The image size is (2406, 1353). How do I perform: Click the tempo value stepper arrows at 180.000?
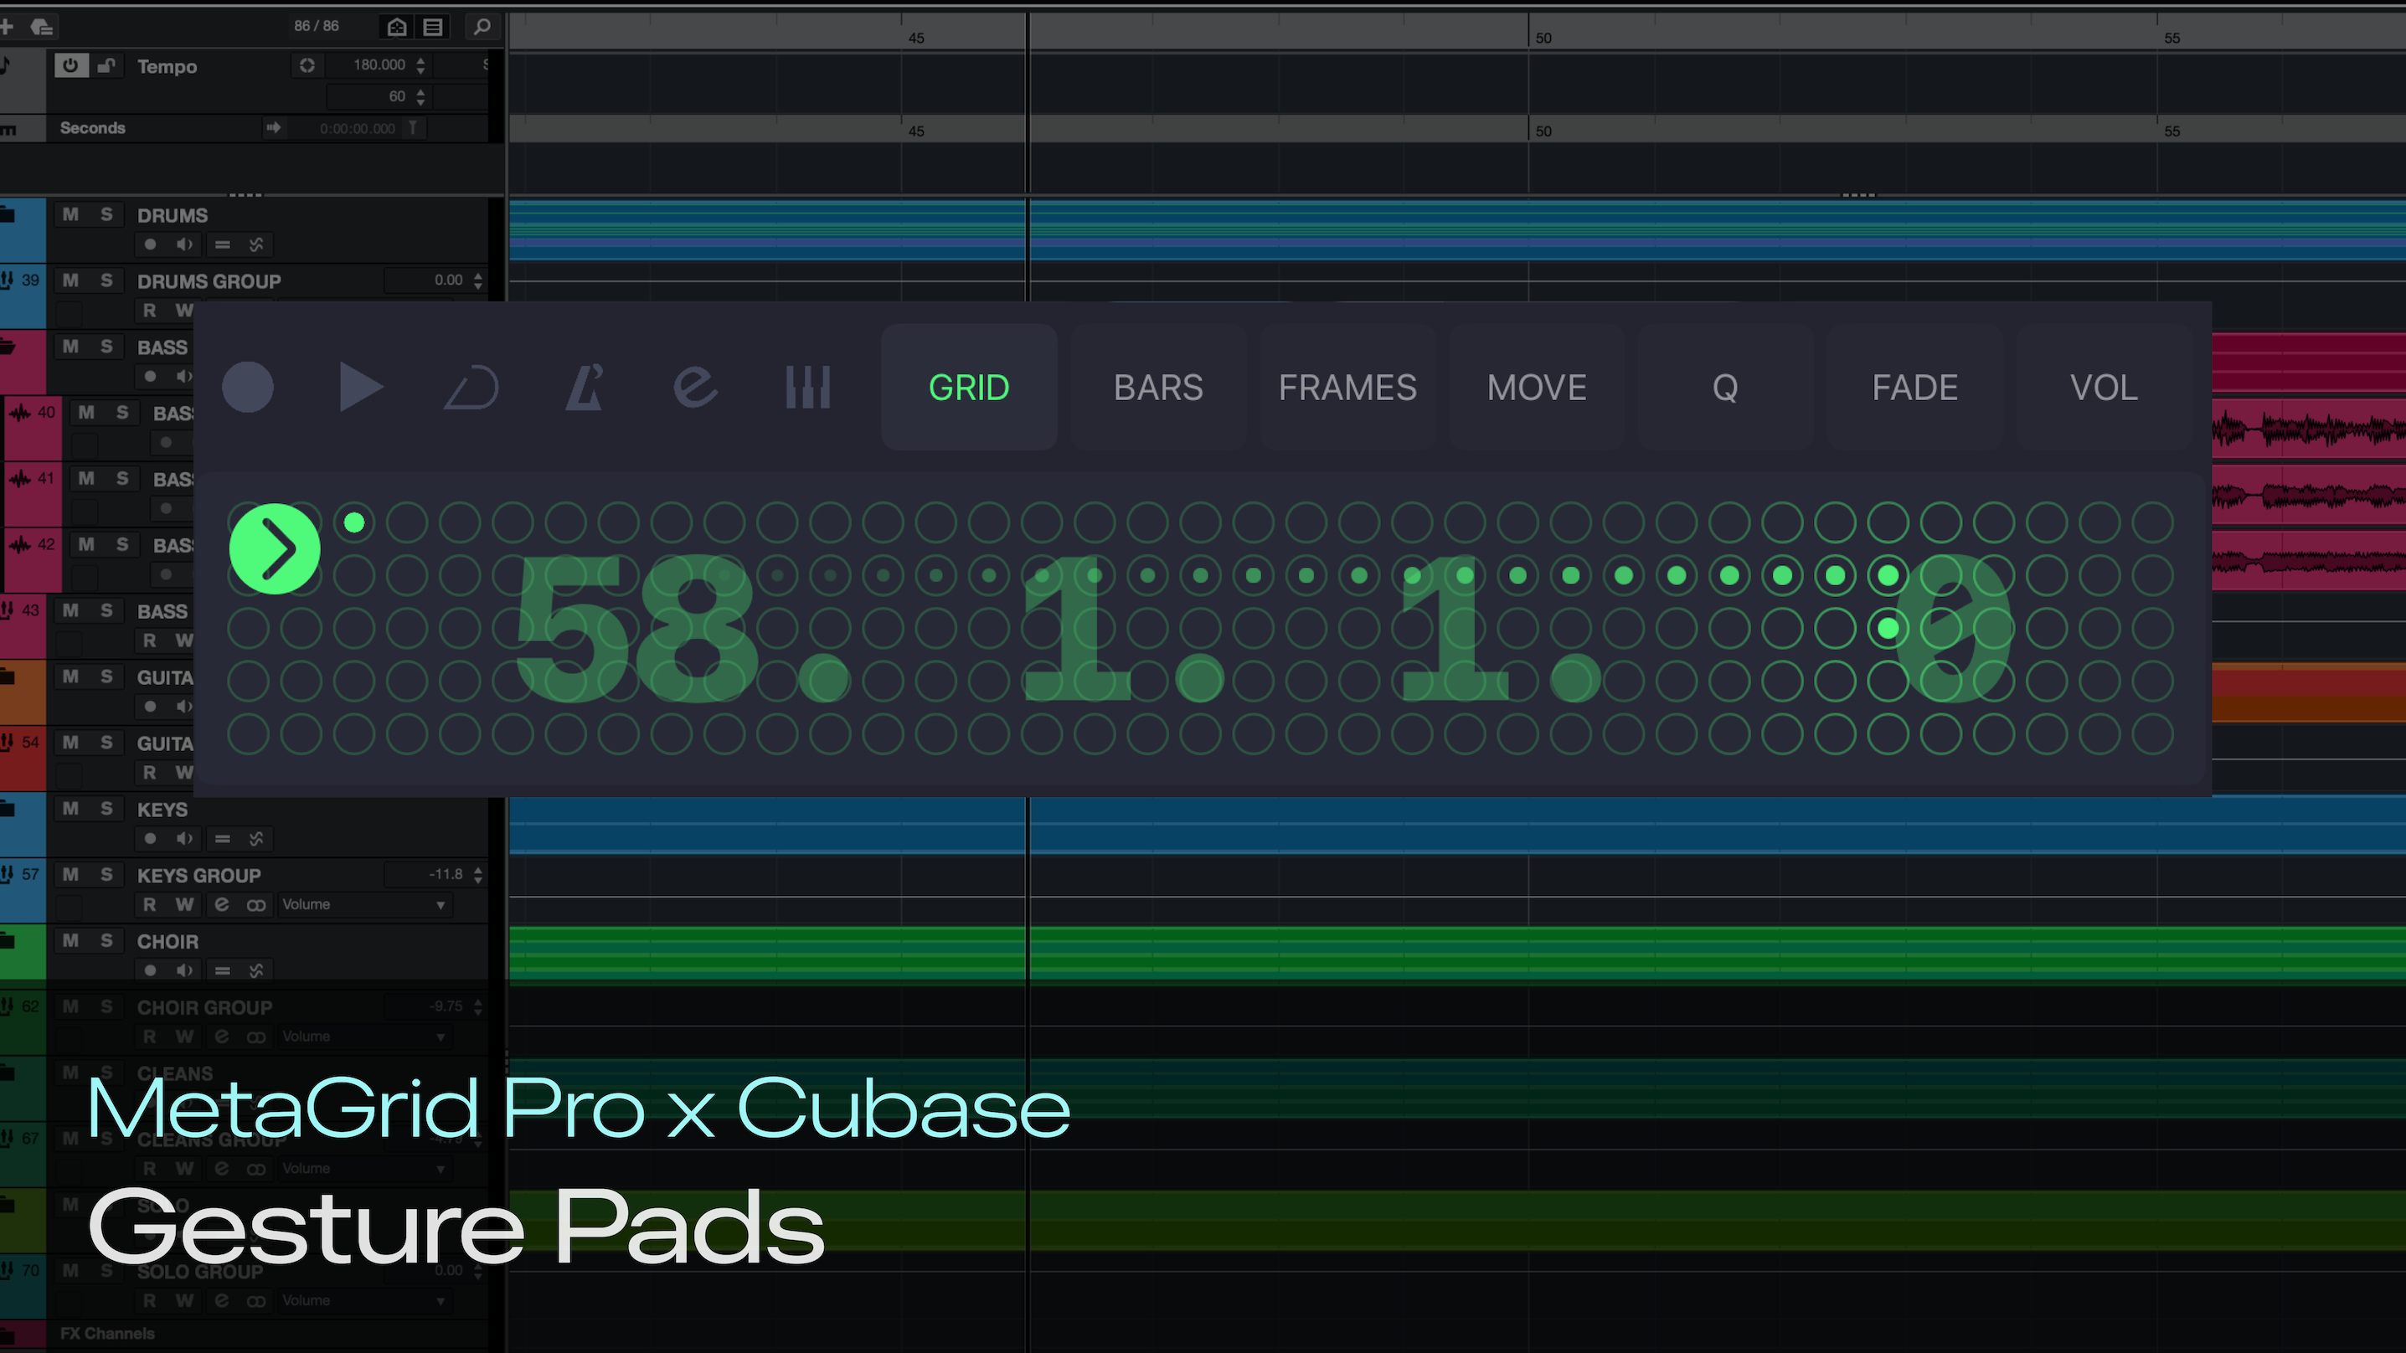click(420, 64)
